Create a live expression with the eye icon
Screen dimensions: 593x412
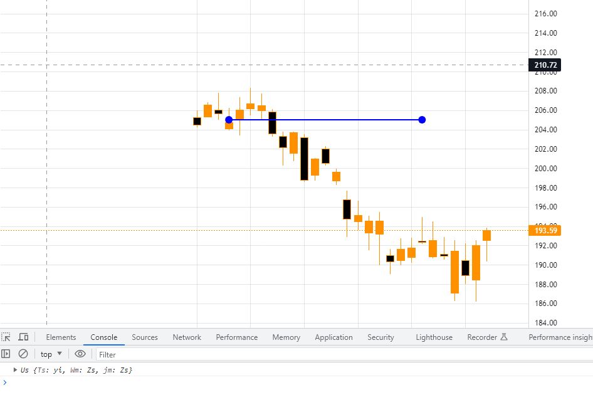[x=80, y=354]
